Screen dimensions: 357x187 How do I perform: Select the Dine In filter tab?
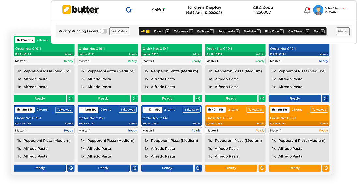pos(161,31)
